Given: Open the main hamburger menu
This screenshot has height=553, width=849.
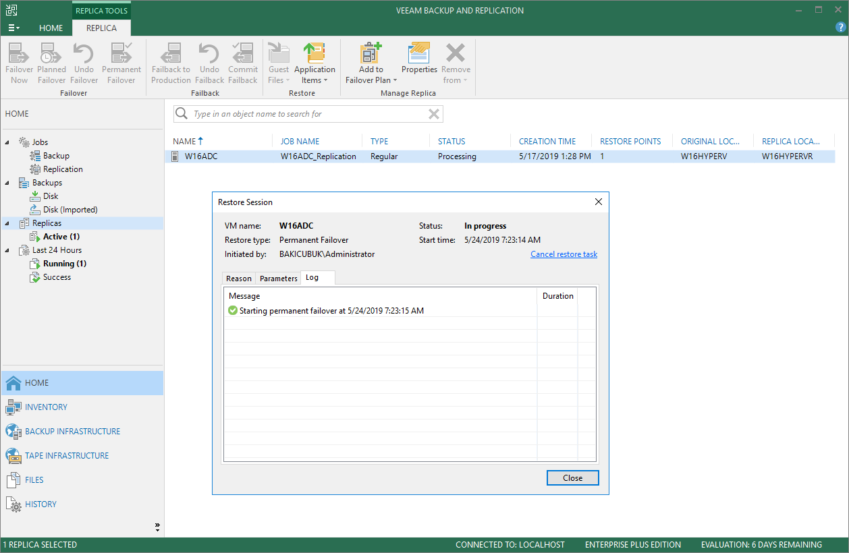Looking at the screenshot, I should [13, 28].
